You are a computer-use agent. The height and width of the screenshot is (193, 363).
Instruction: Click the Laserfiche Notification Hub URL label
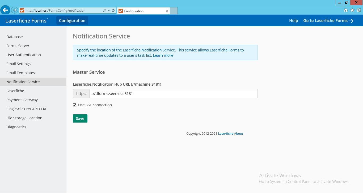[x=117, y=84]
